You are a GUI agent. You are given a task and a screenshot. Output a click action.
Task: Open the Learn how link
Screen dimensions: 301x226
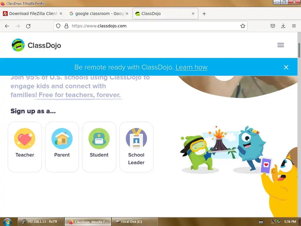click(191, 67)
